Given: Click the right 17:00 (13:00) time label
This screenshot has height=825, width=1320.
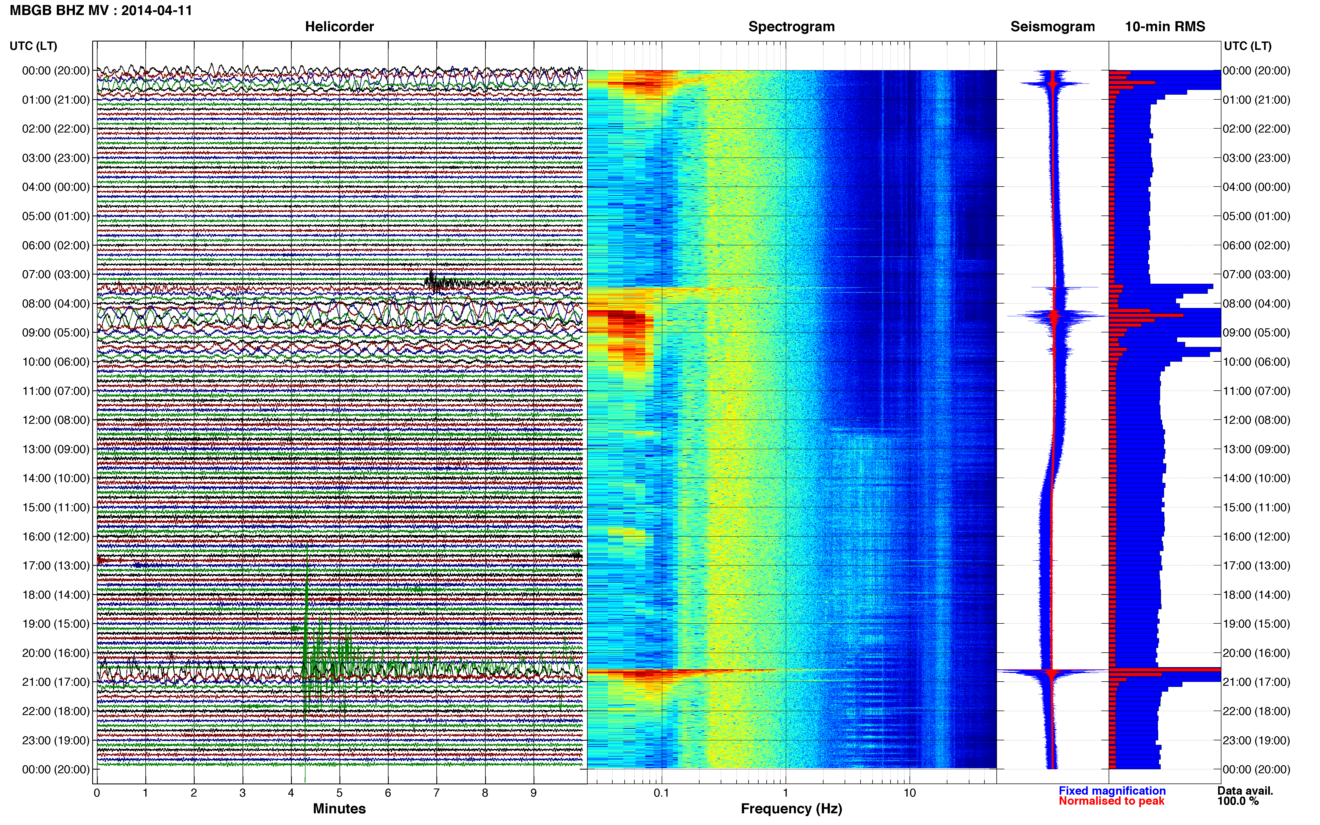Looking at the screenshot, I should [x=1256, y=565].
